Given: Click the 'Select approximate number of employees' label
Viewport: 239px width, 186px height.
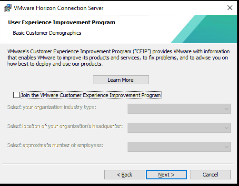Looking at the screenshot, I should point(55,145).
